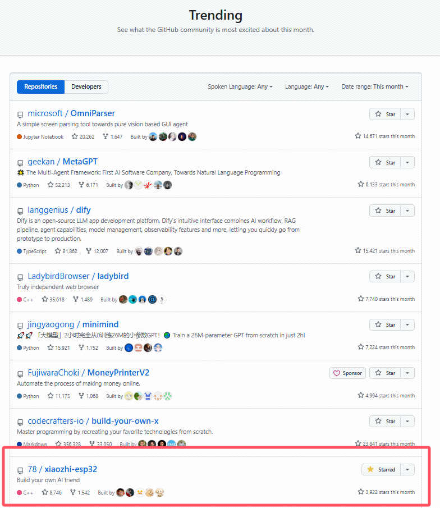This screenshot has width=440, height=508.
Task: Click repository icon beside langgenius / dify
Action: pyautogui.click(x=20, y=211)
